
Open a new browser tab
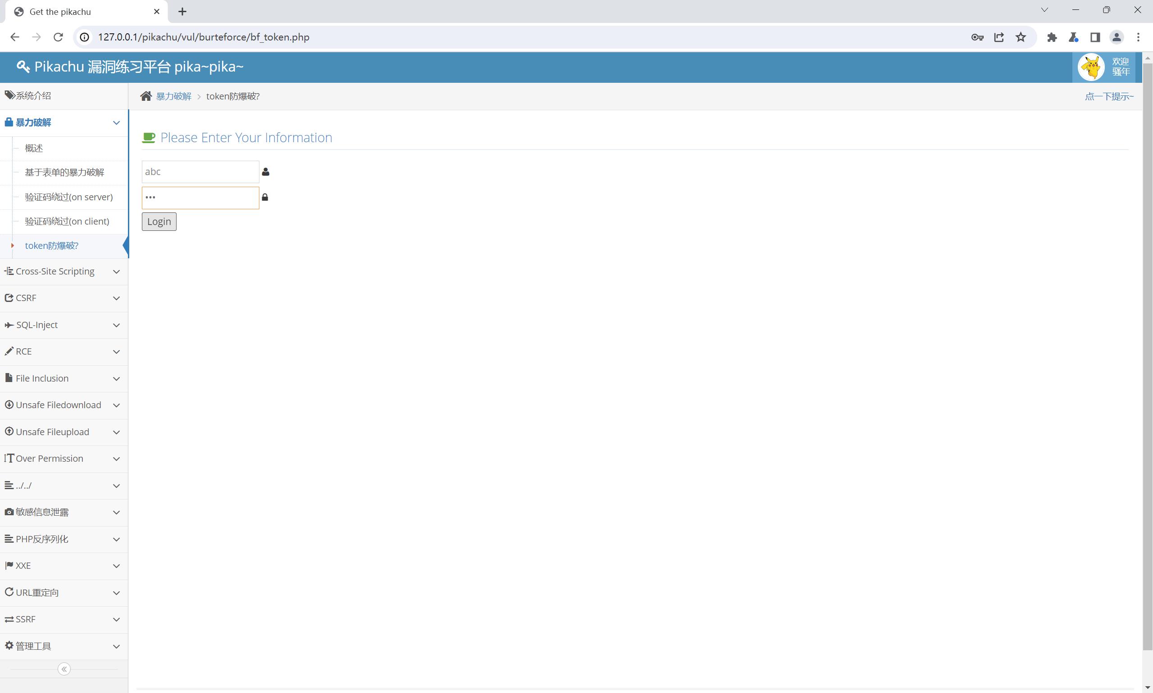[183, 12]
